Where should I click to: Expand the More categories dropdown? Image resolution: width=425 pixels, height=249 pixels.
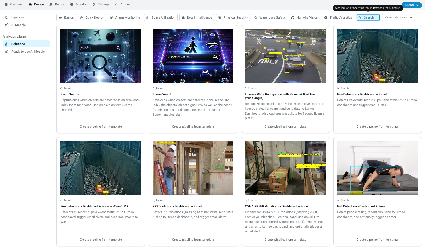pyautogui.click(x=398, y=17)
